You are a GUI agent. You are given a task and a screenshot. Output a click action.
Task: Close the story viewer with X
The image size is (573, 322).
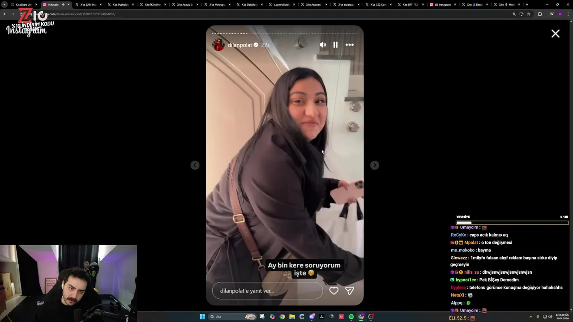tap(556, 34)
